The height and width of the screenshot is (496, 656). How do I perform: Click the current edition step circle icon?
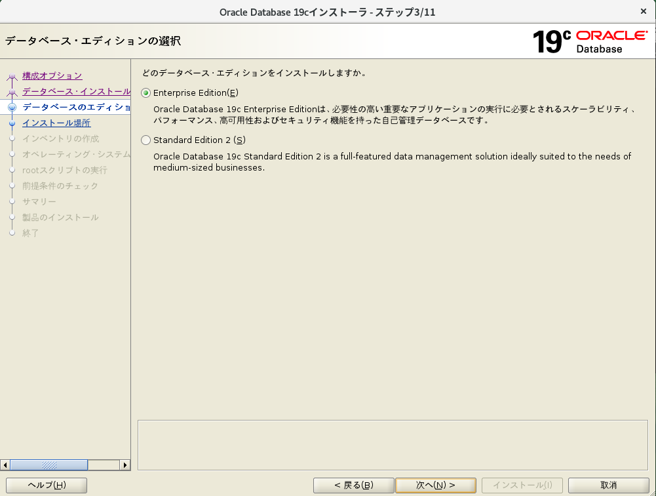click(12, 108)
